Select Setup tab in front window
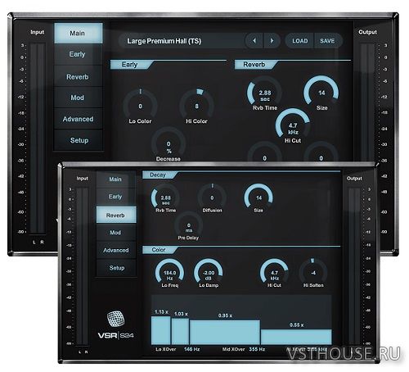409x372 pixels. tap(116, 268)
